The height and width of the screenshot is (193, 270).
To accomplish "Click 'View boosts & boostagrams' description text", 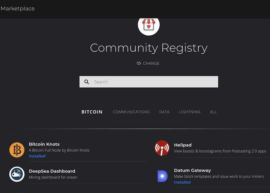I will click(220, 151).
